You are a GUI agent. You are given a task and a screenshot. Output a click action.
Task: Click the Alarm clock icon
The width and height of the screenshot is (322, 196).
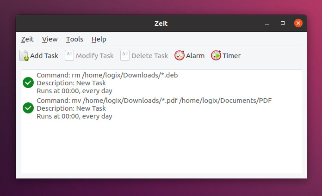180,55
